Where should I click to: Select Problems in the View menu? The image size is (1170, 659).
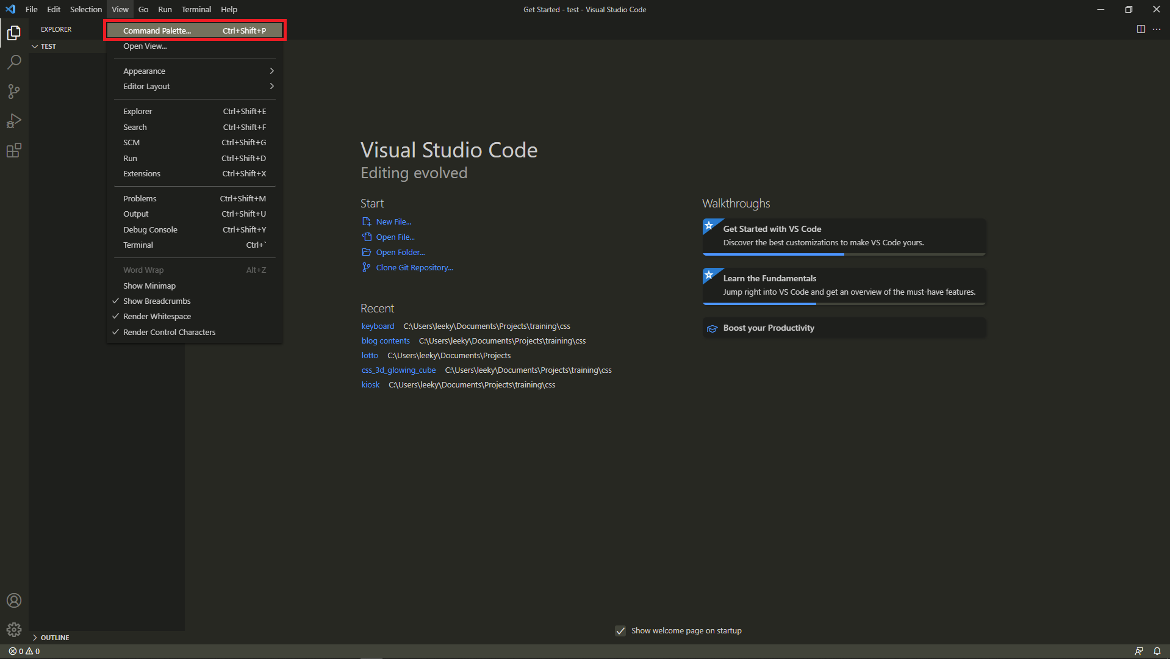[194, 198]
